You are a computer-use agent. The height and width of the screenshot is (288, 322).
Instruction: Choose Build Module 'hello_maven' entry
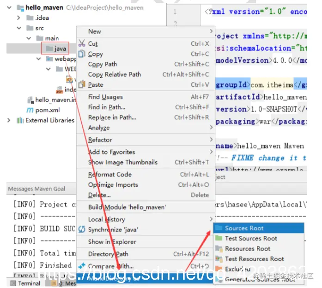[146, 207]
